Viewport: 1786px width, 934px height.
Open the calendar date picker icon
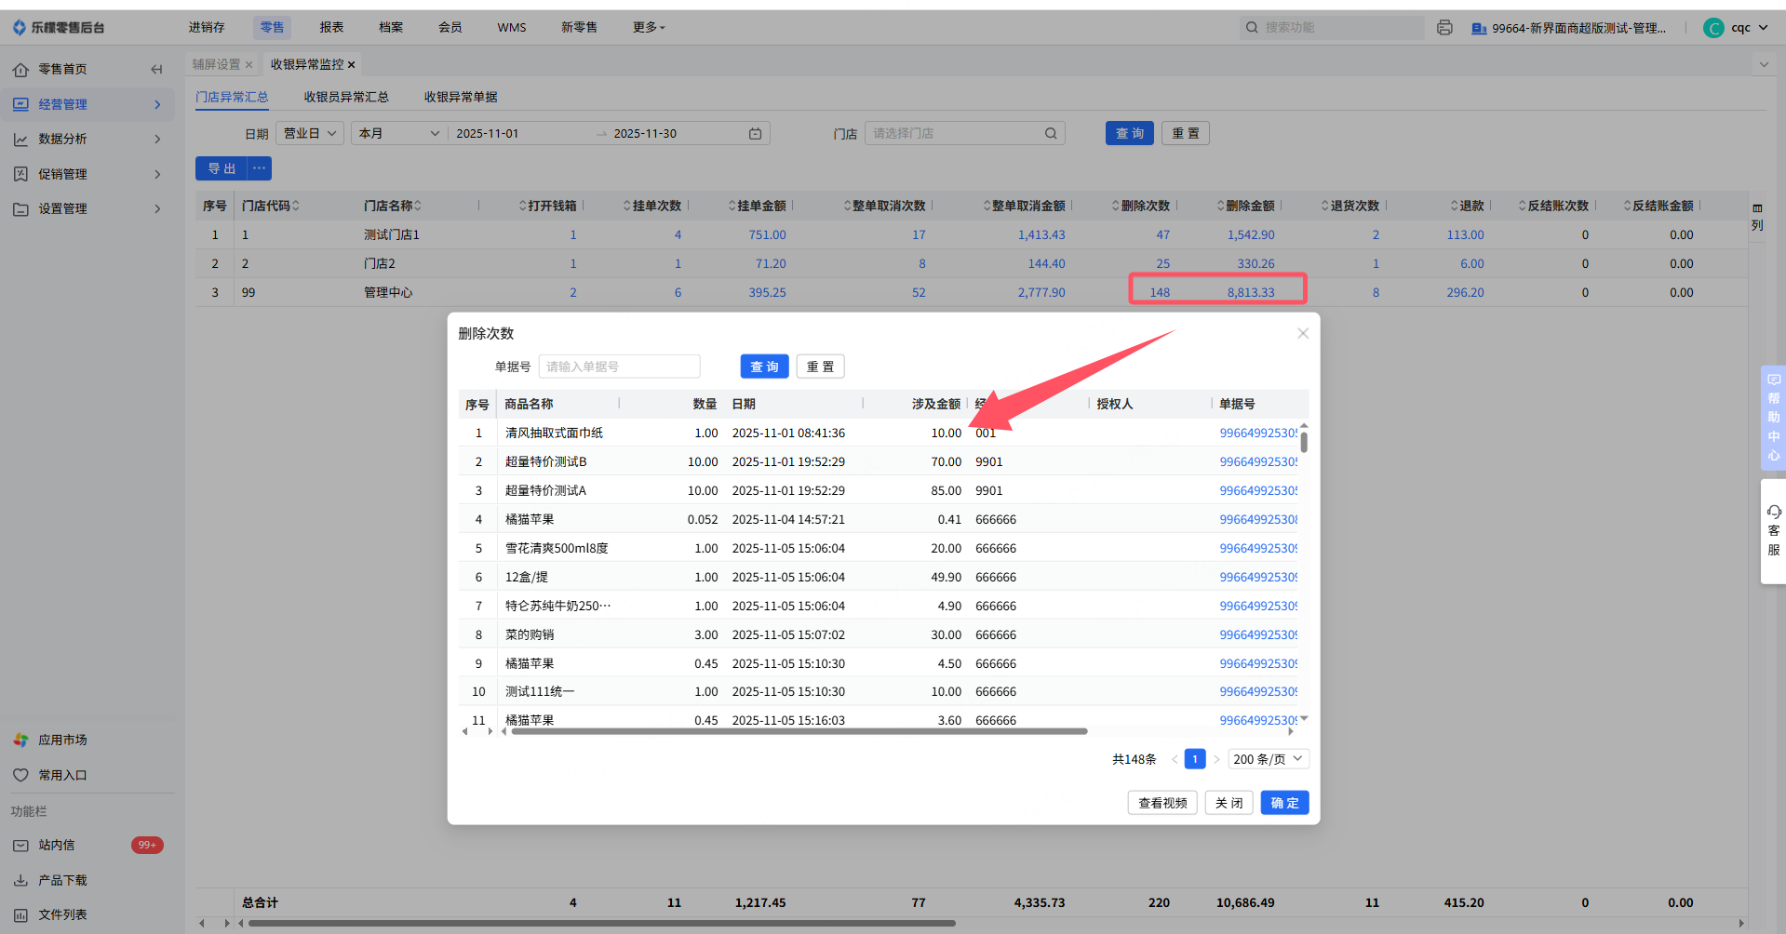[x=755, y=134]
